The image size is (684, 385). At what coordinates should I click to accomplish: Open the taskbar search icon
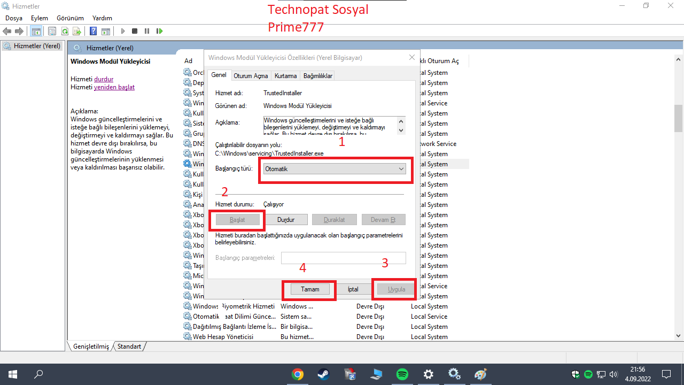[38, 374]
